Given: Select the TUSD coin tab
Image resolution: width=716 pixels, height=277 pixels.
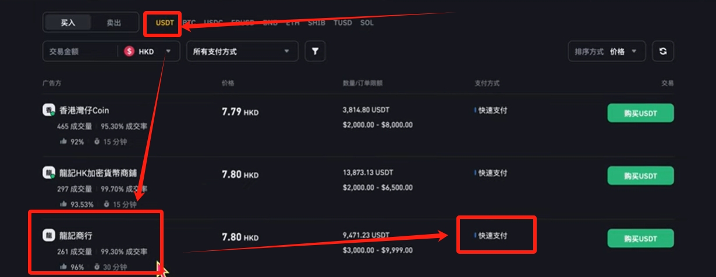Looking at the screenshot, I should [x=342, y=23].
